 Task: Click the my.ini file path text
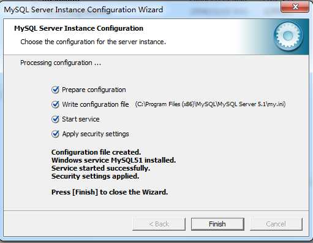210,104
